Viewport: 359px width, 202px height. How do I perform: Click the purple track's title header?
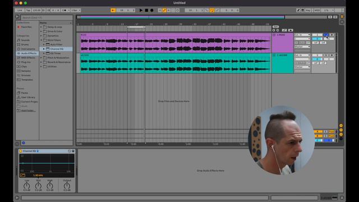(282, 35)
